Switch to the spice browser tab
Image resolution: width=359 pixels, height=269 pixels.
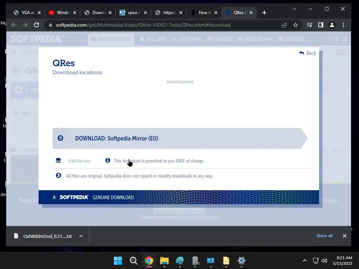tap(131, 13)
